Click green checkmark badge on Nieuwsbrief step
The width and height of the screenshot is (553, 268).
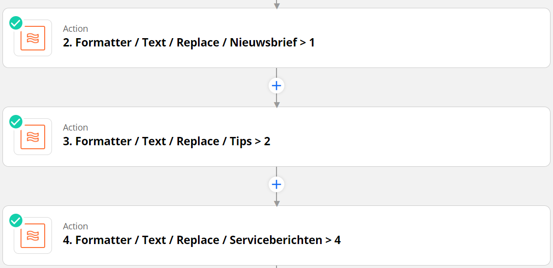[16, 23]
